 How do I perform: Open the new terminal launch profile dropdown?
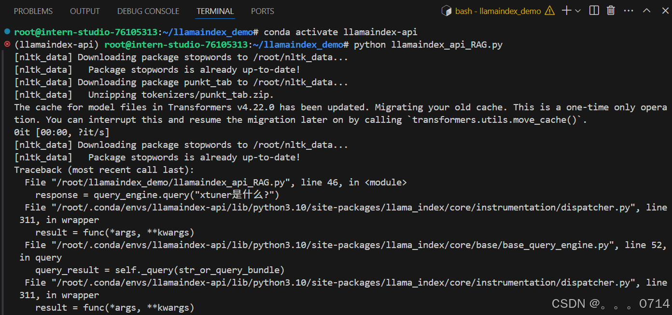coord(578,11)
